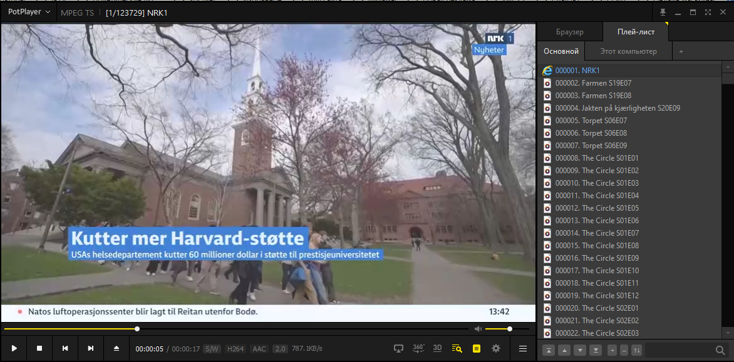Skip to the next track

coord(91,348)
